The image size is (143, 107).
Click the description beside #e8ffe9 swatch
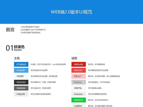(100, 106)
